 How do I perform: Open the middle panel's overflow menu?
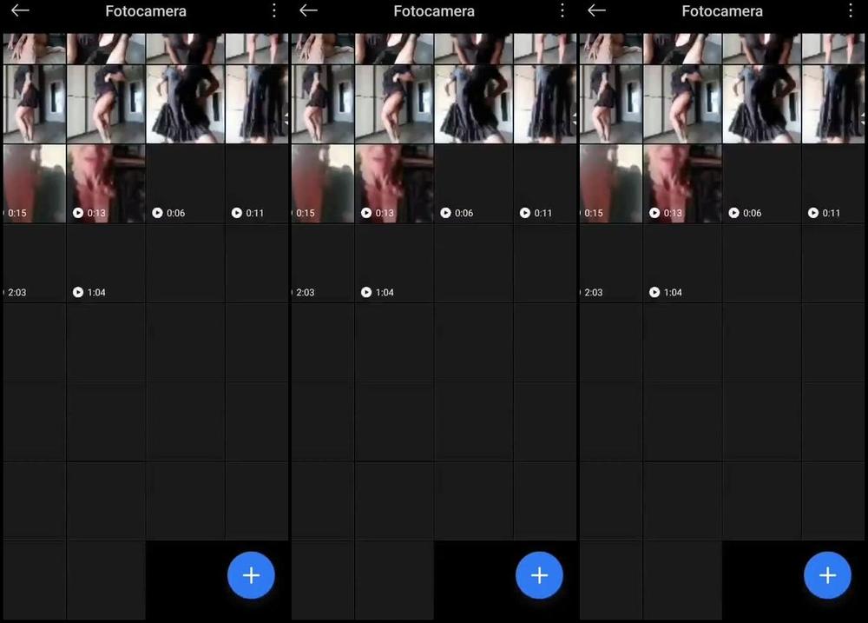[562, 10]
